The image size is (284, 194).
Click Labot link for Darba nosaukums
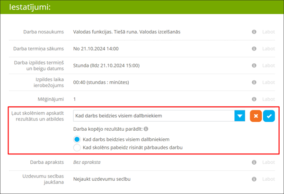coord(268,32)
